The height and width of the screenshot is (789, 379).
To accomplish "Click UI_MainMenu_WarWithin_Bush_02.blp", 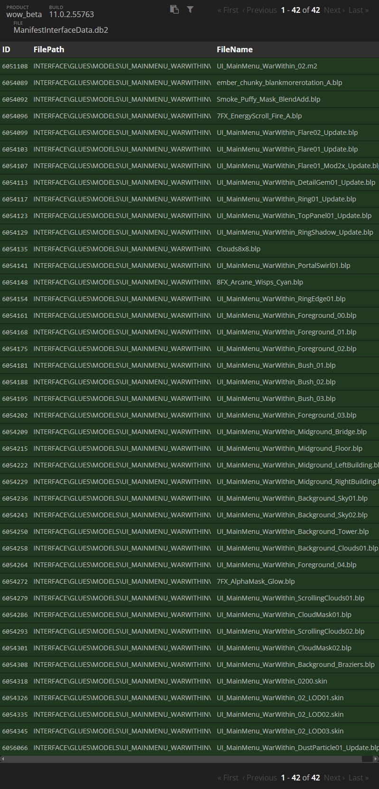I will click(276, 382).
